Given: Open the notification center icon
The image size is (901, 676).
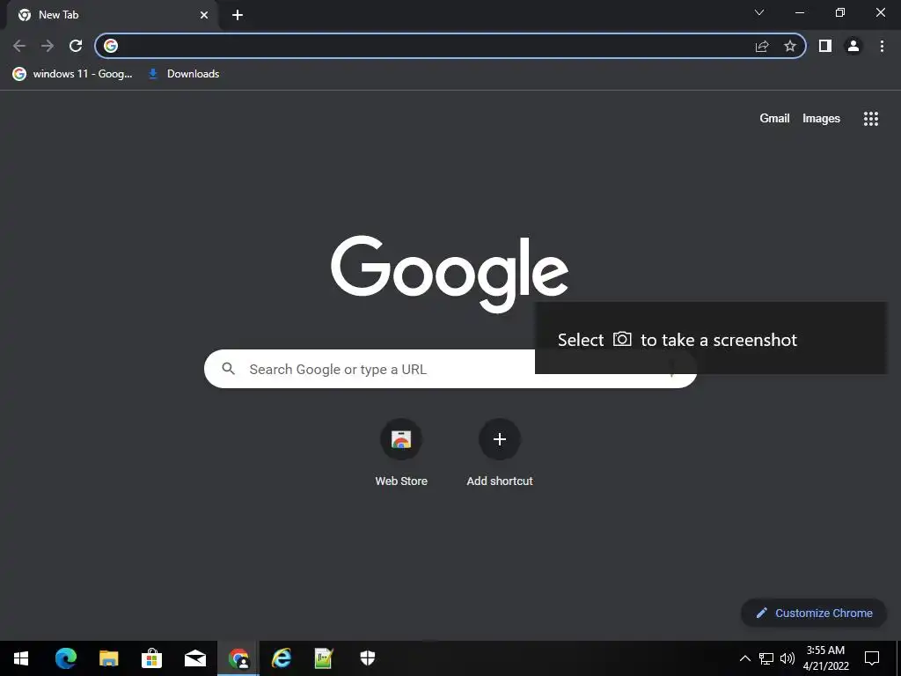Looking at the screenshot, I should coord(872,658).
